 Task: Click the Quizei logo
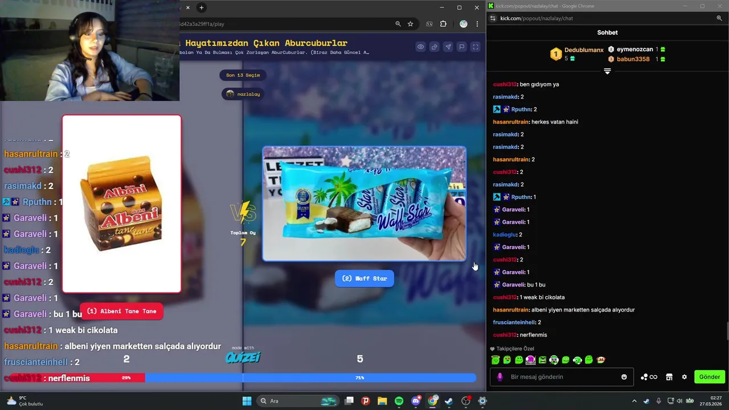pos(243,357)
